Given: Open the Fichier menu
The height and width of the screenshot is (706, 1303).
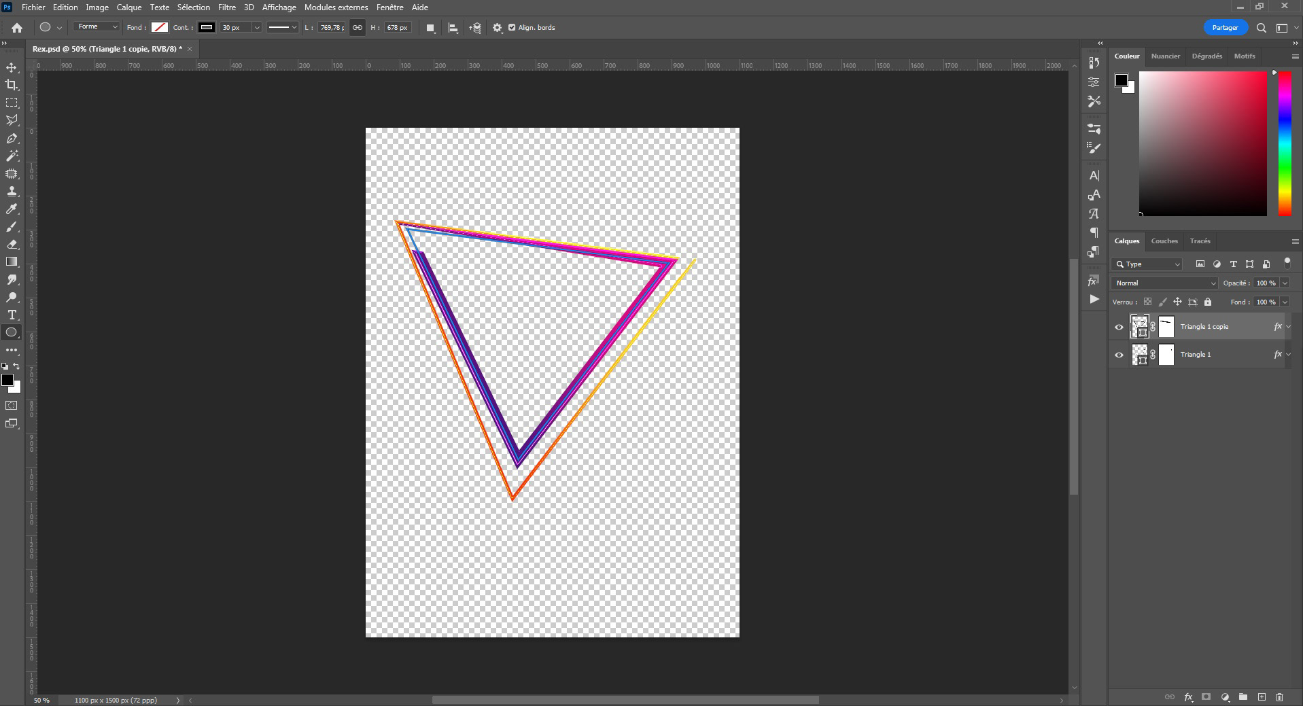Looking at the screenshot, I should click(x=33, y=7).
